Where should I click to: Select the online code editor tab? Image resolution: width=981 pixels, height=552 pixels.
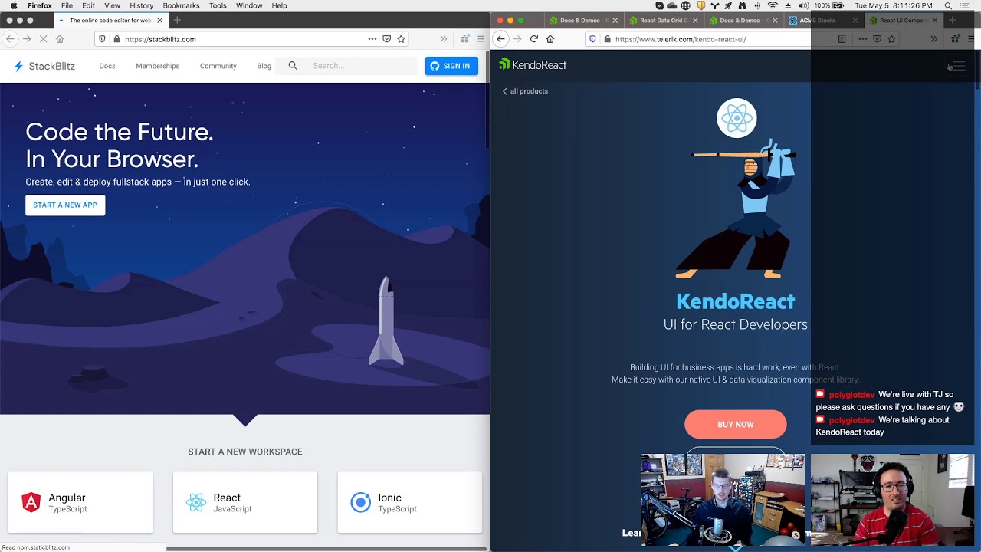(x=110, y=21)
